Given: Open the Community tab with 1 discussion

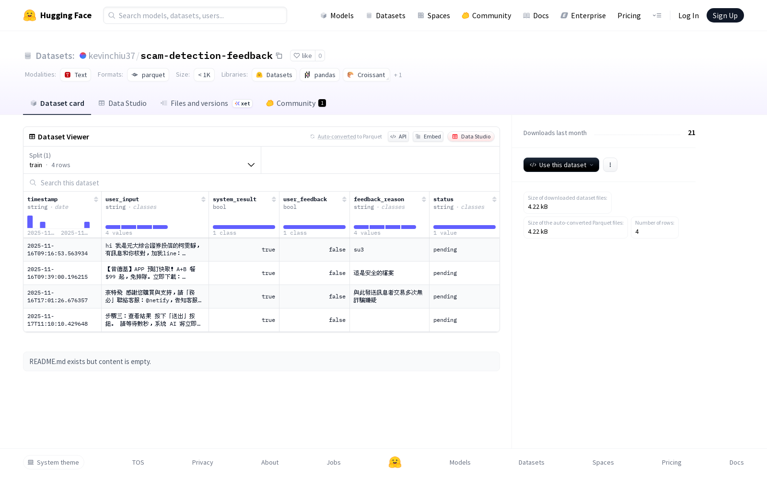Looking at the screenshot, I should click(296, 103).
